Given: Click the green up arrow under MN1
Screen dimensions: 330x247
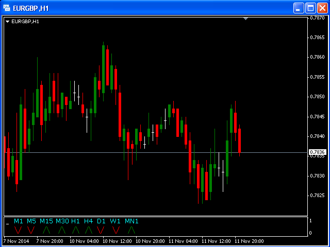Looking at the screenshot, I should click(x=131, y=230).
